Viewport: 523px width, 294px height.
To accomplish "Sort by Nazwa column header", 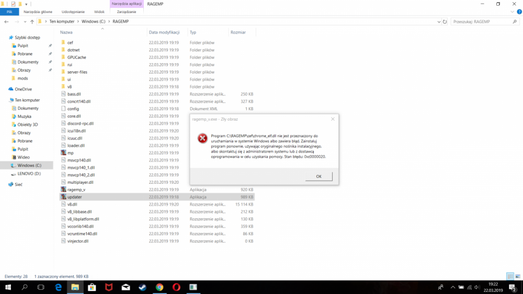I will (66, 32).
